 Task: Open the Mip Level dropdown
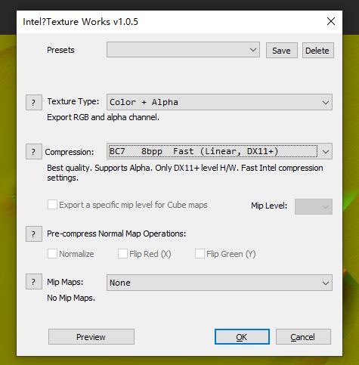[x=314, y=206]
